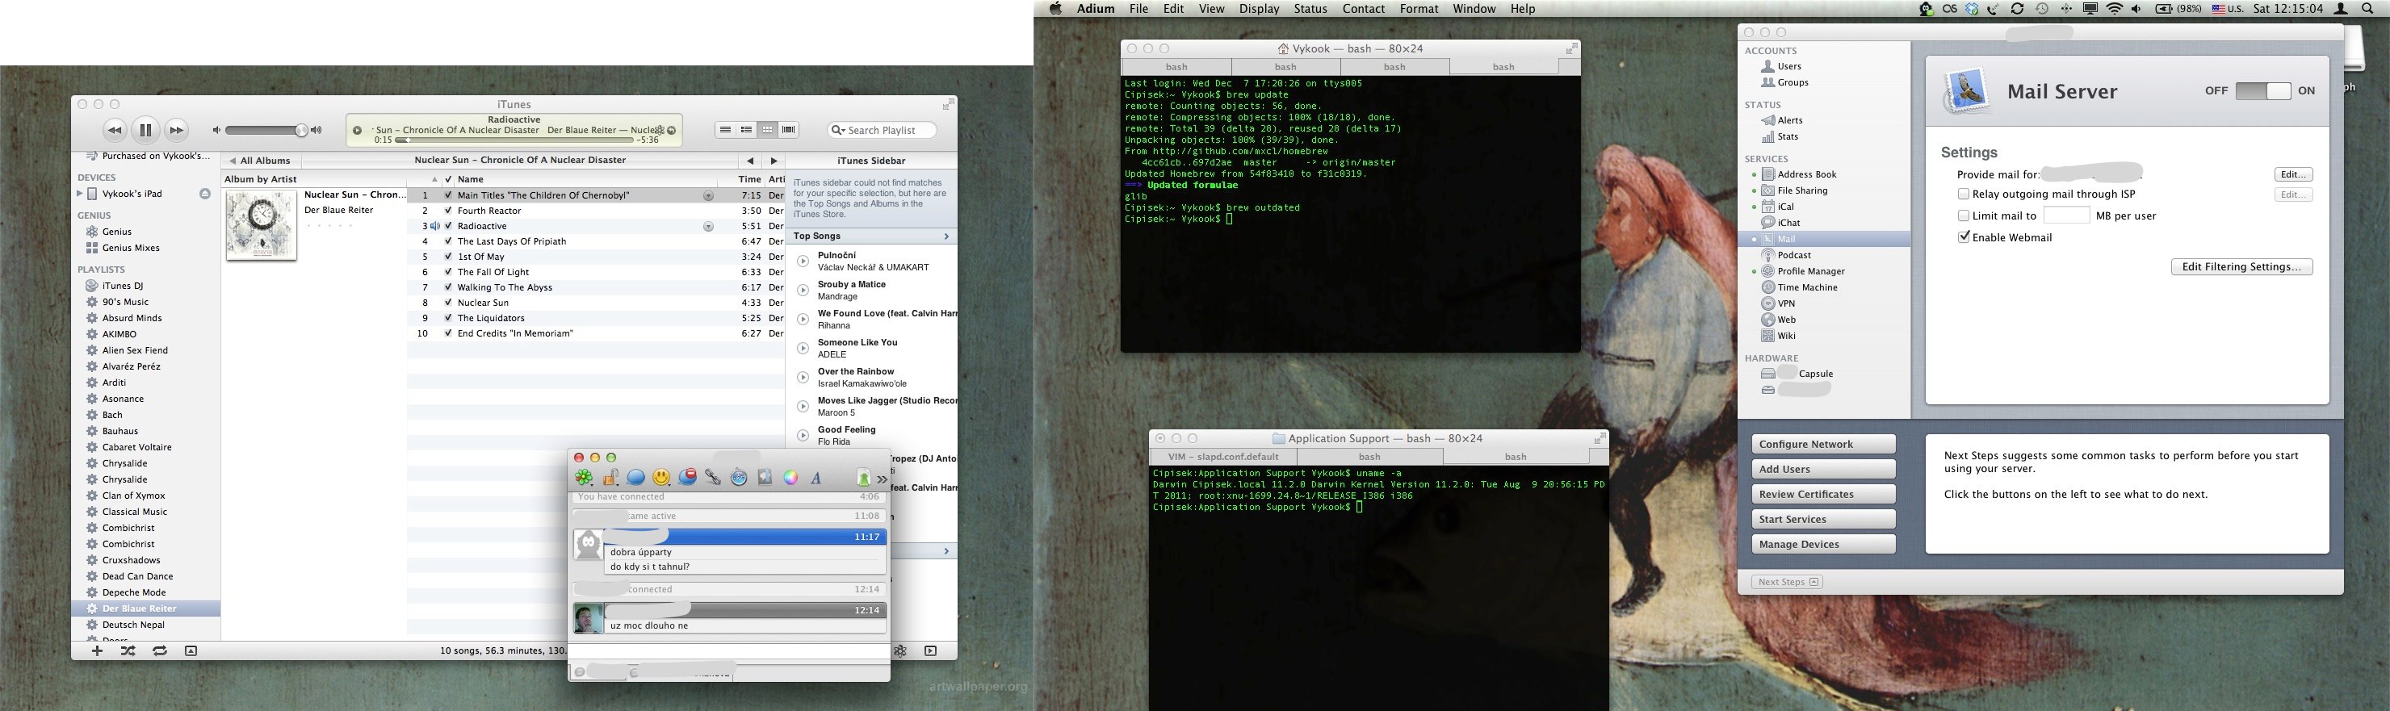Click Adium padlock encryption icon
The image size is (2390, 711).
tap(610, 478)
